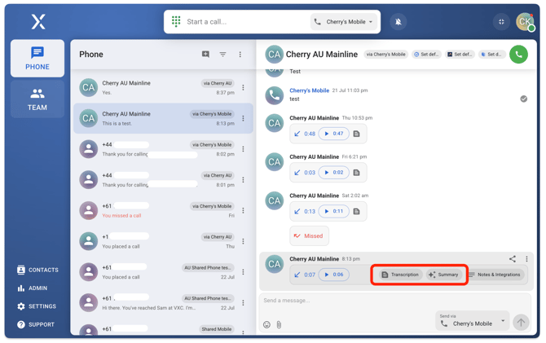
Task: Toggle the notifications bell mute
Action: pos(398,22)
